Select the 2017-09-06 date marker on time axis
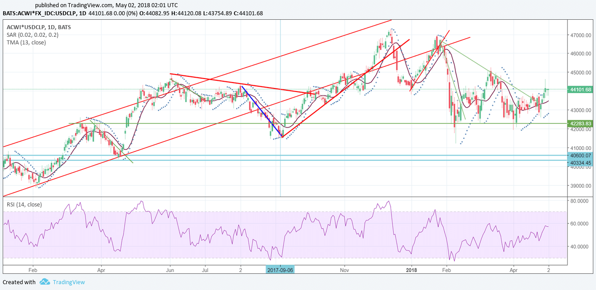This screenshot has width=596, height=290. coord(280,271)
